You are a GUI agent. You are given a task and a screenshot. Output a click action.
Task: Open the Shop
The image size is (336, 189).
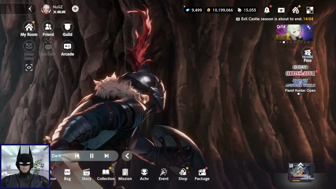pyautogui.click(x=183, y=175)
